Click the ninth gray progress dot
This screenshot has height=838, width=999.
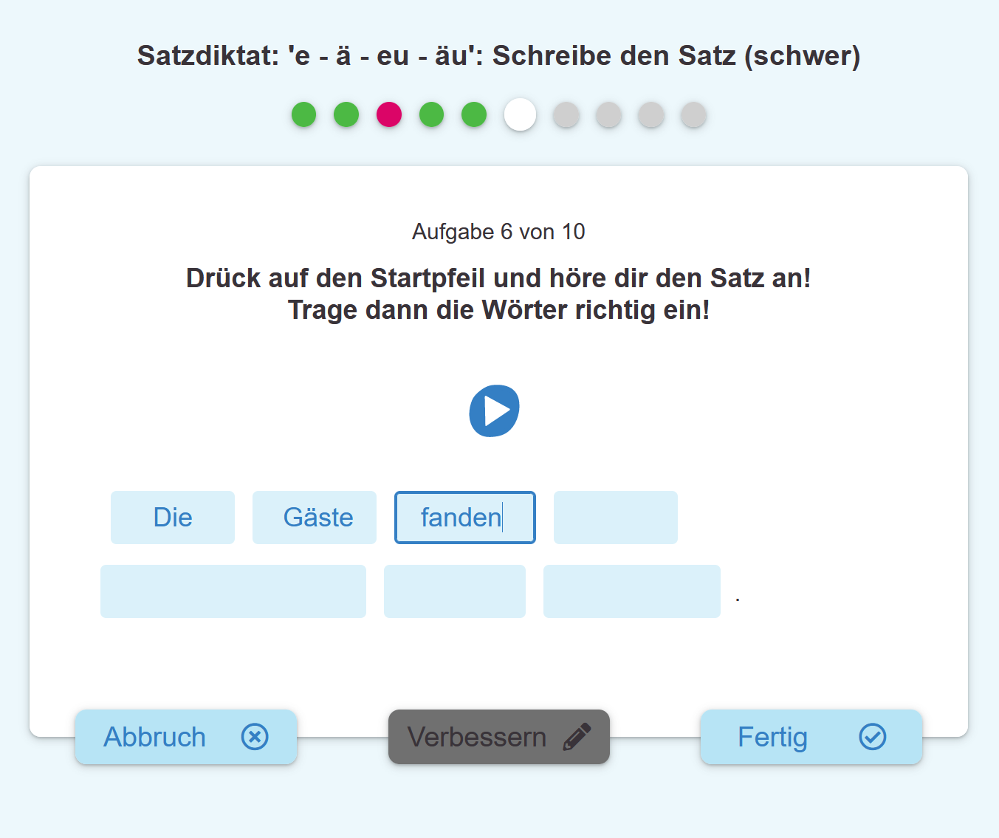click(650, 114)
